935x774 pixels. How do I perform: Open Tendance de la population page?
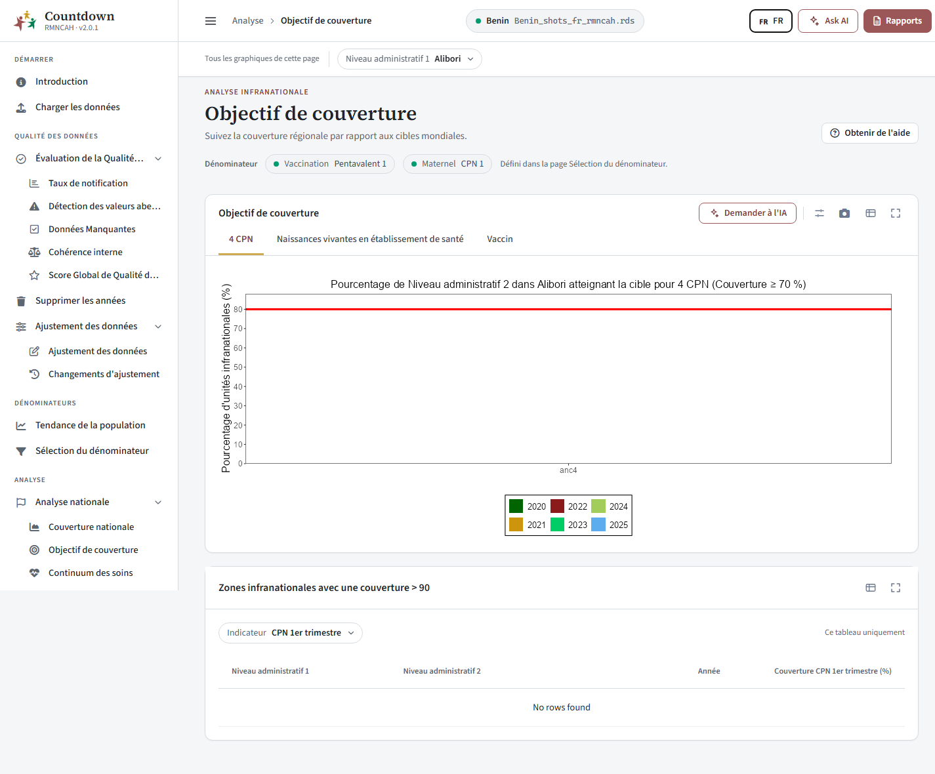91,426
